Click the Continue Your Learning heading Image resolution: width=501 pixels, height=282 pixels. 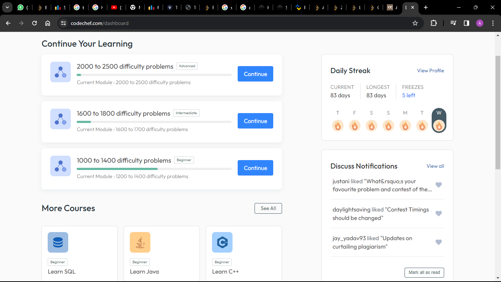[87, 44]
